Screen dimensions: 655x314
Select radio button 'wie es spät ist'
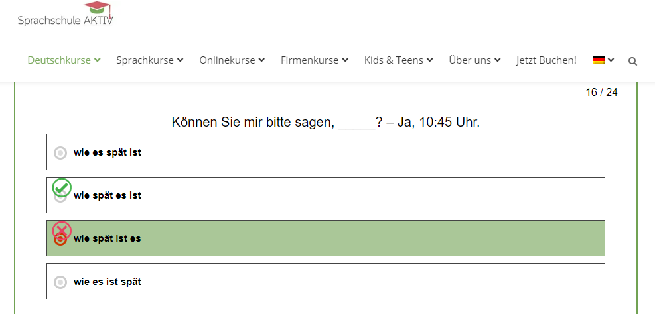pyautogui.click(x=60, y=153)
